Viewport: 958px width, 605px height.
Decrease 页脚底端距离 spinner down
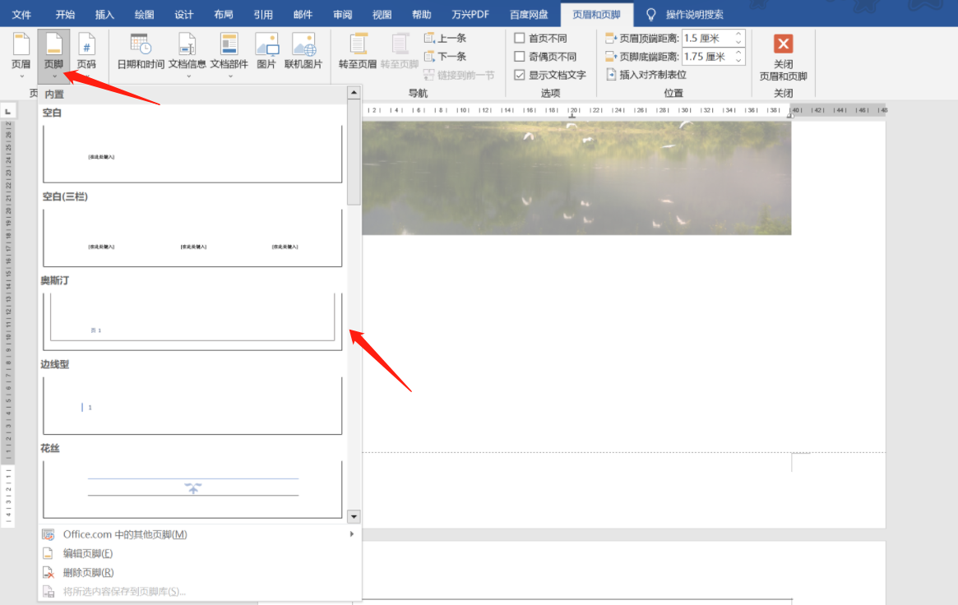[x=738, y=61]
